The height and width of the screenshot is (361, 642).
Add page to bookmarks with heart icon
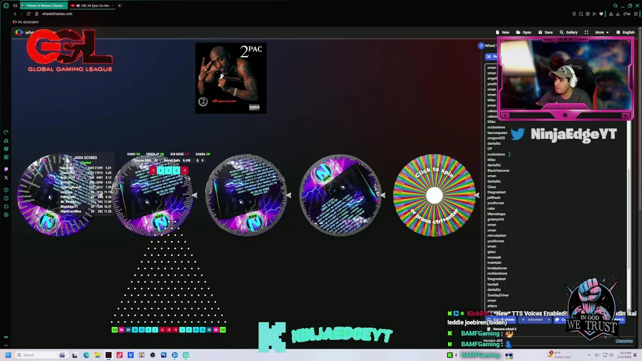pos(601,14)
